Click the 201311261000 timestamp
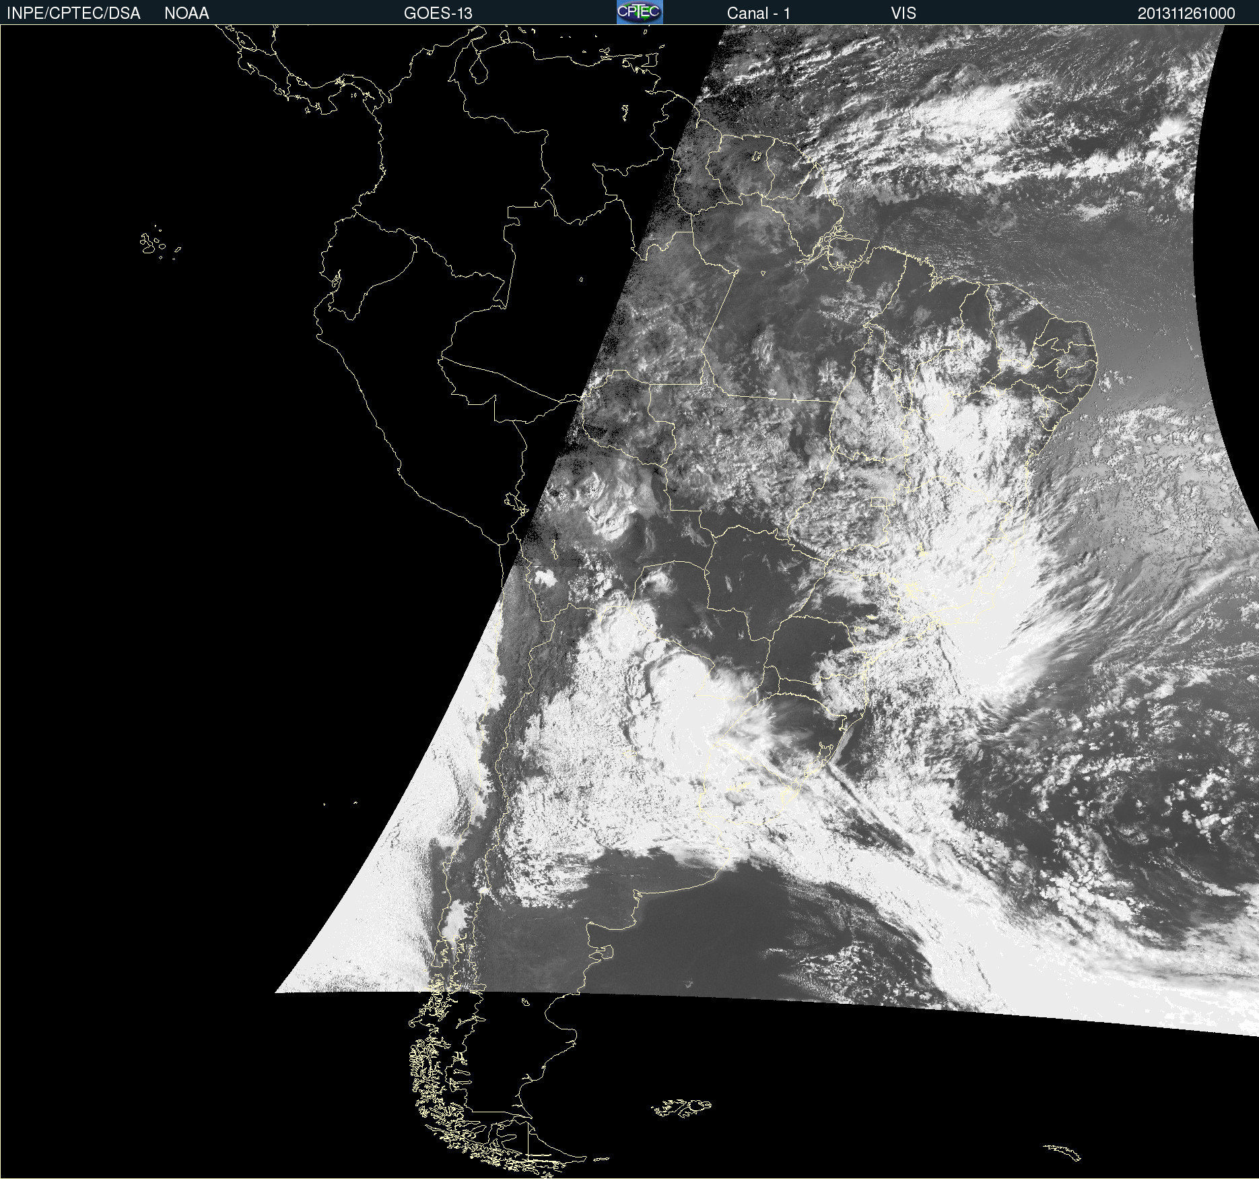Screen dimensions: 1259x1179 click(1186, 13)
